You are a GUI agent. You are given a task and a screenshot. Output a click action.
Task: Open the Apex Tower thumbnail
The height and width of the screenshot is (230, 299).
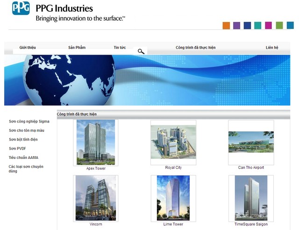[96, 143]
